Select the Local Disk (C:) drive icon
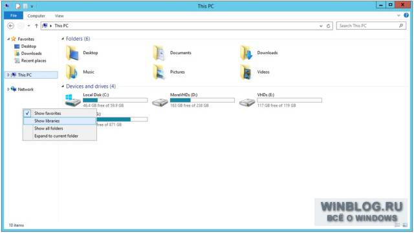This screenshot has height=233, width=414. pos(72,101)
